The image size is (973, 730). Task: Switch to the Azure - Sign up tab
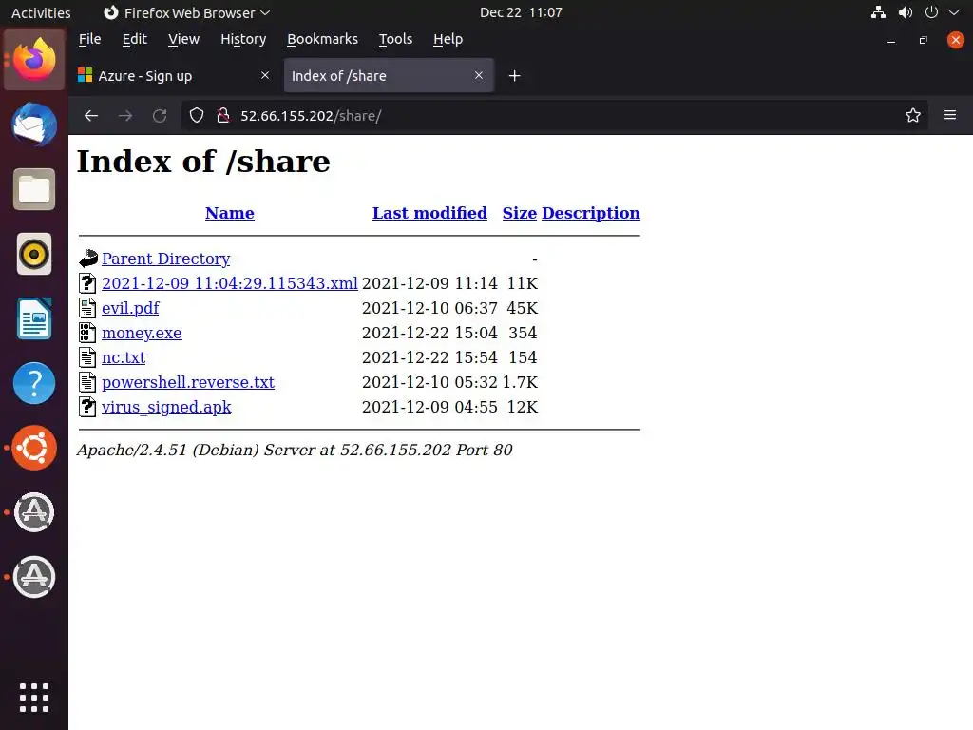tap(175, 76)
